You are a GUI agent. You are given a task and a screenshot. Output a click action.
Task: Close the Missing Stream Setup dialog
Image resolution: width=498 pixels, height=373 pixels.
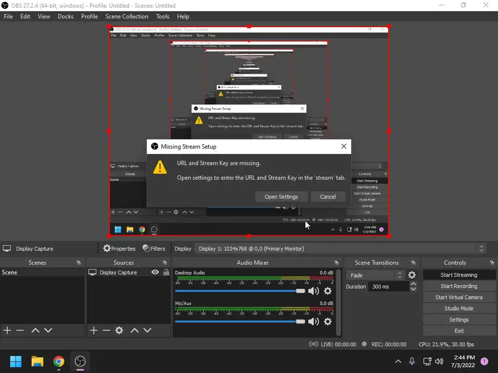[344, 146]
